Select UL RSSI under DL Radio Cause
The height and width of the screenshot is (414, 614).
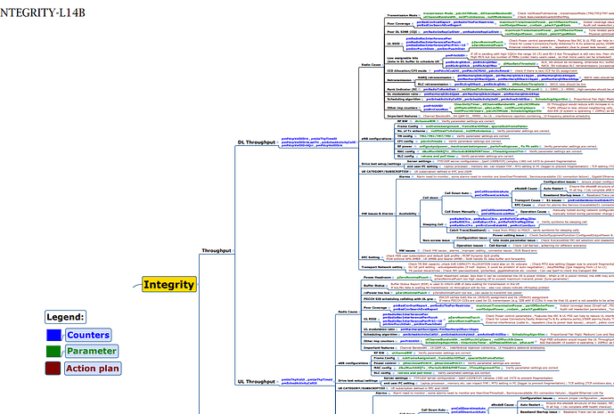click(x=393, y=44)
